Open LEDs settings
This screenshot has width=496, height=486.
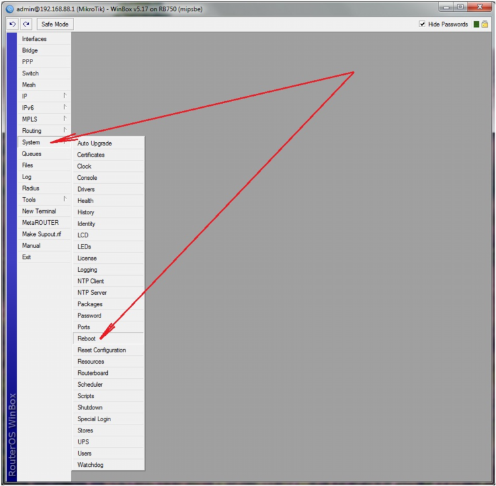[x=108, y=247]
